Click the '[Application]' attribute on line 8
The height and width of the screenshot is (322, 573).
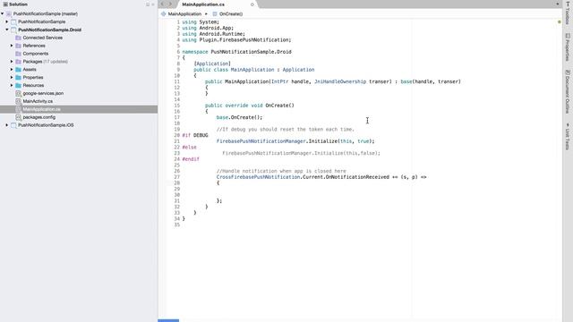click(x=212, y=64)
